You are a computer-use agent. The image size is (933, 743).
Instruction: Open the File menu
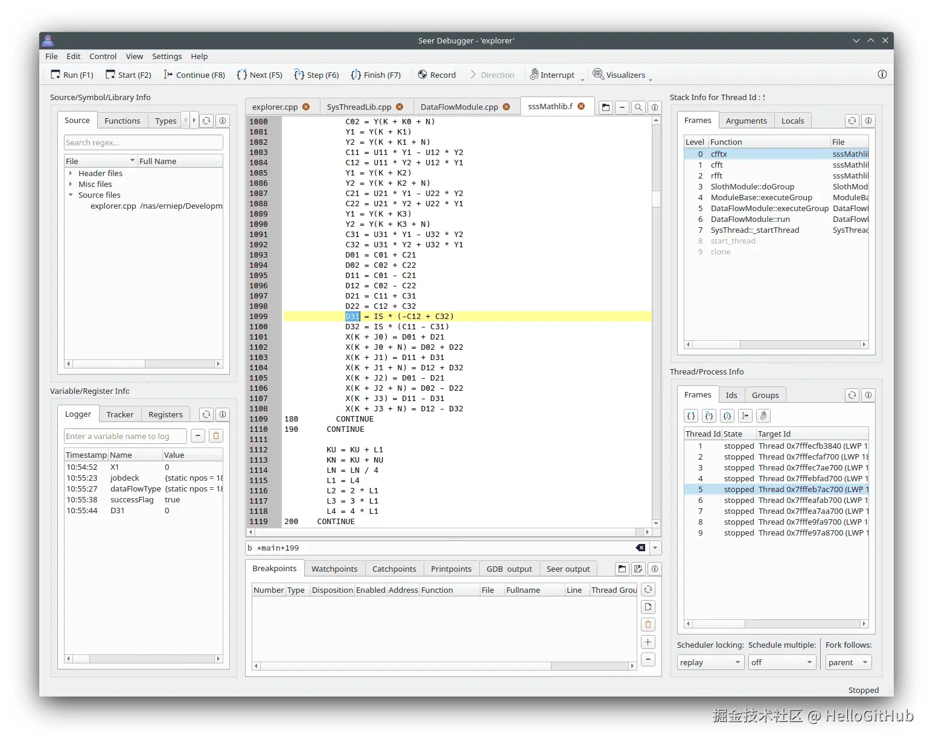52,56
